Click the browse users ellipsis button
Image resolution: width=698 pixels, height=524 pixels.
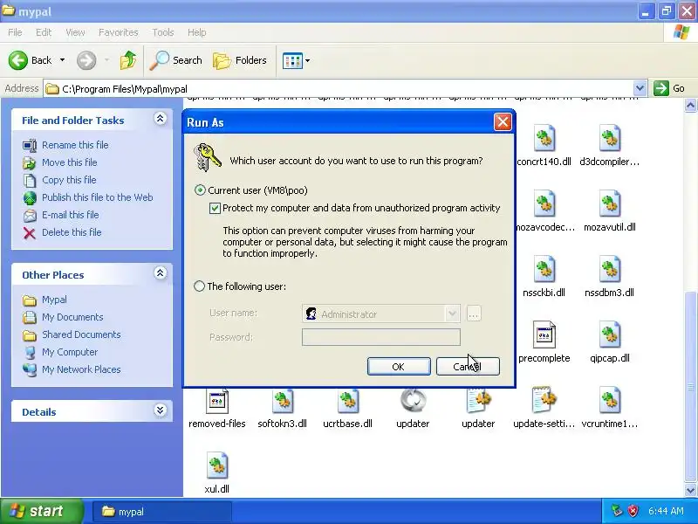tap(474, 314)
